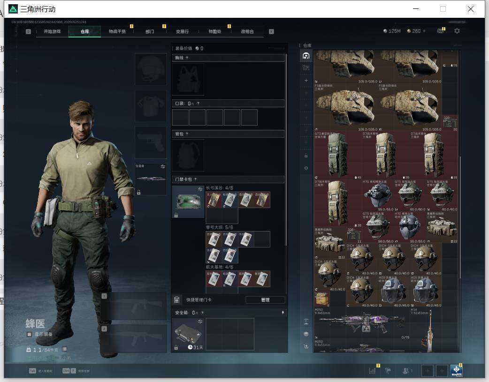The image size is (489, 382).
Task: Show help for 口袋 section
Action: [x=198, y=104]
